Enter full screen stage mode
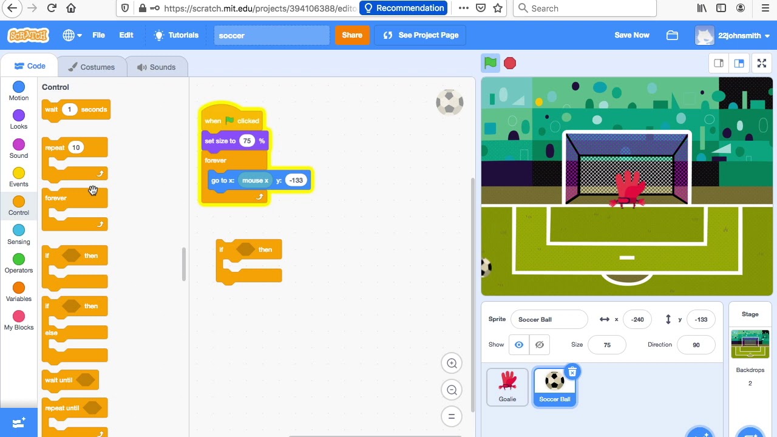 tap(762, 63)
